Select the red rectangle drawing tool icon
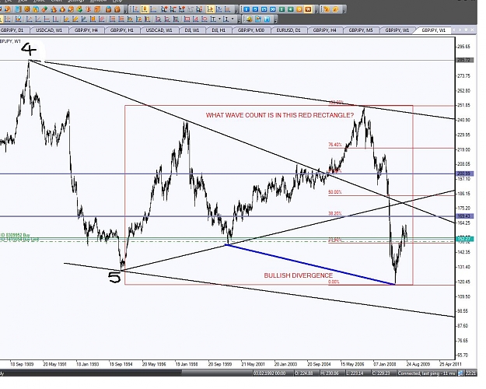The height and width of the screenshot is (389, 486). click(x=187, y=19)
